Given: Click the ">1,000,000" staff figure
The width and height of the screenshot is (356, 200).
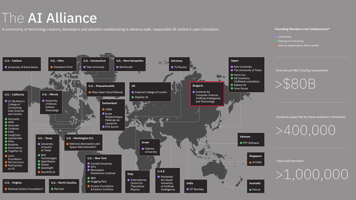Looking at the screenshot, I should pos(312,174).
